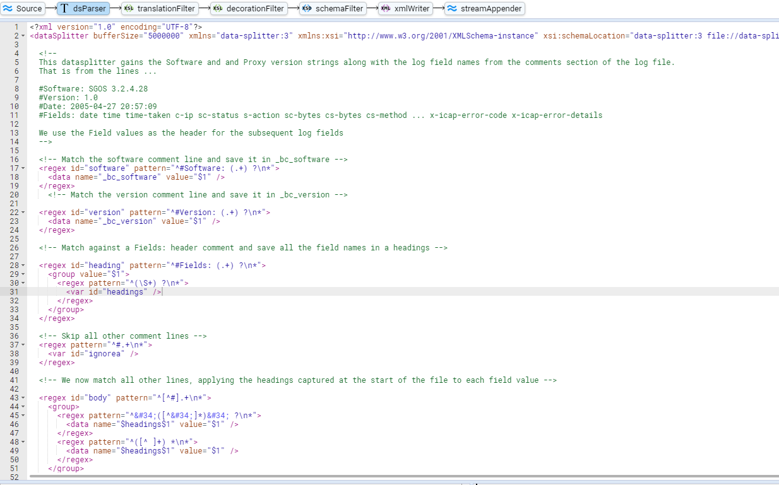Image resolution: width=779 pixels, height=485 pixels.
Task: Click line number 31 in the gutter
Action: coord(15,292)
